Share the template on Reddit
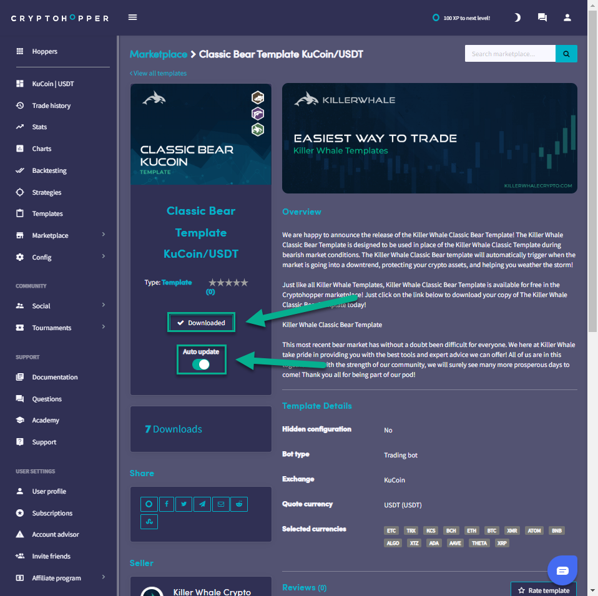Image resolution: width=598 pixels, height=596 pixels. [238, 504]
